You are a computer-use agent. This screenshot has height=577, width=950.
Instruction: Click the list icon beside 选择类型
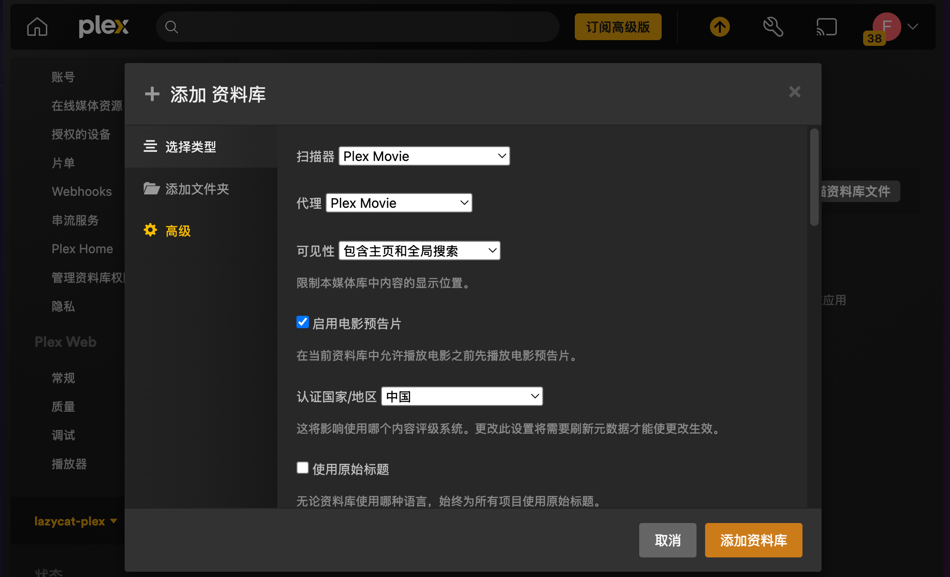(x=150, y=146)
